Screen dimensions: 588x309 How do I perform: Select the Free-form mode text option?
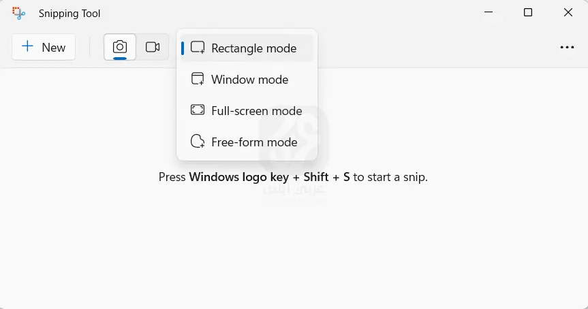click(x=254, y=142)
